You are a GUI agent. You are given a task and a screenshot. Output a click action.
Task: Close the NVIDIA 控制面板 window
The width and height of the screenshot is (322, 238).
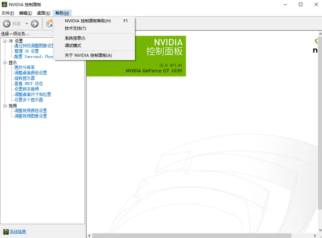[316, 4]
